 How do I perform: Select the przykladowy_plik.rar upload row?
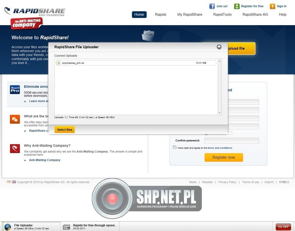click(x=136, y=63)
